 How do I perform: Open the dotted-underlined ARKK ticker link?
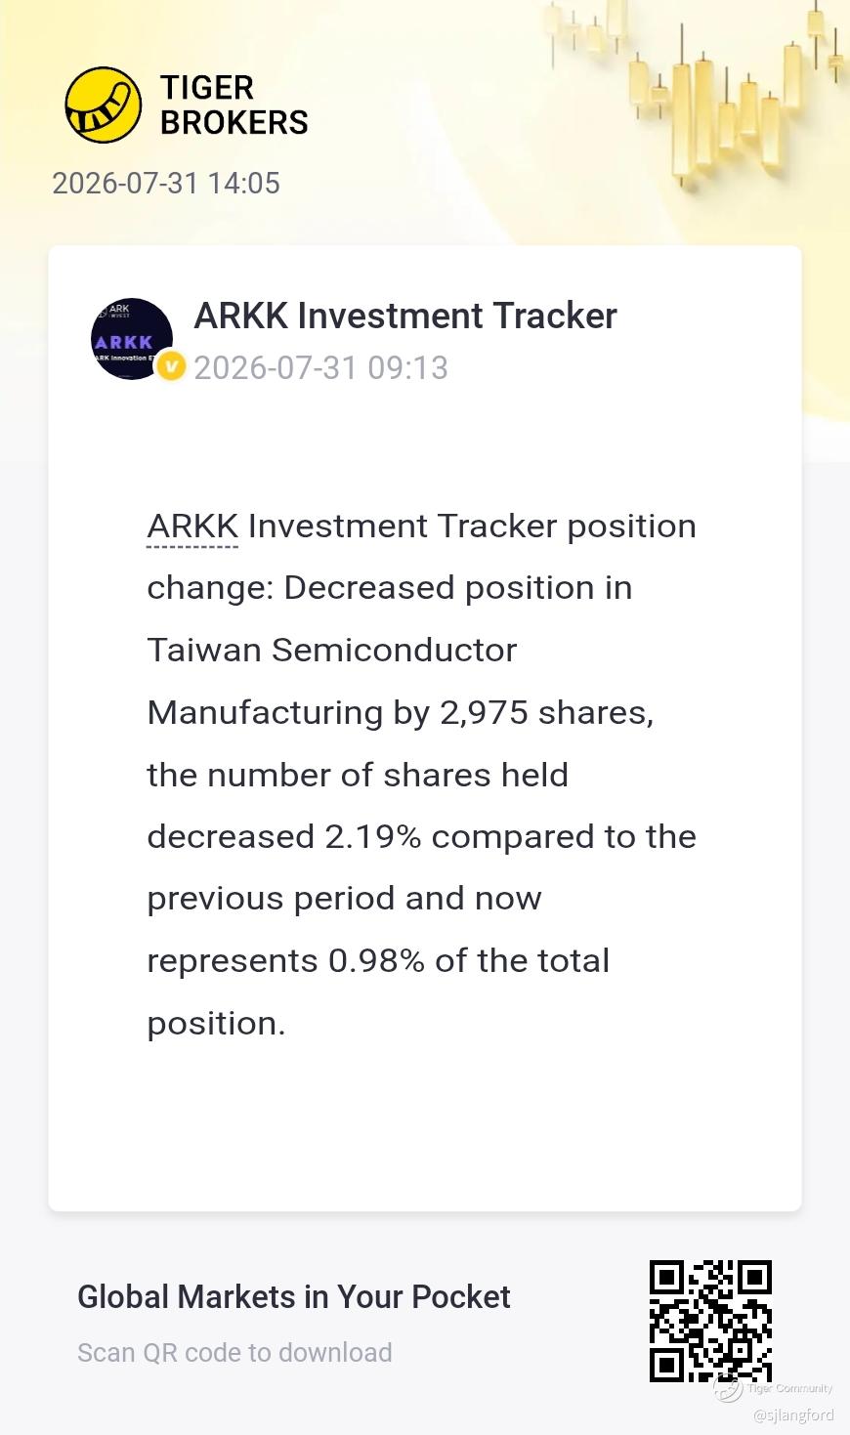192,527
